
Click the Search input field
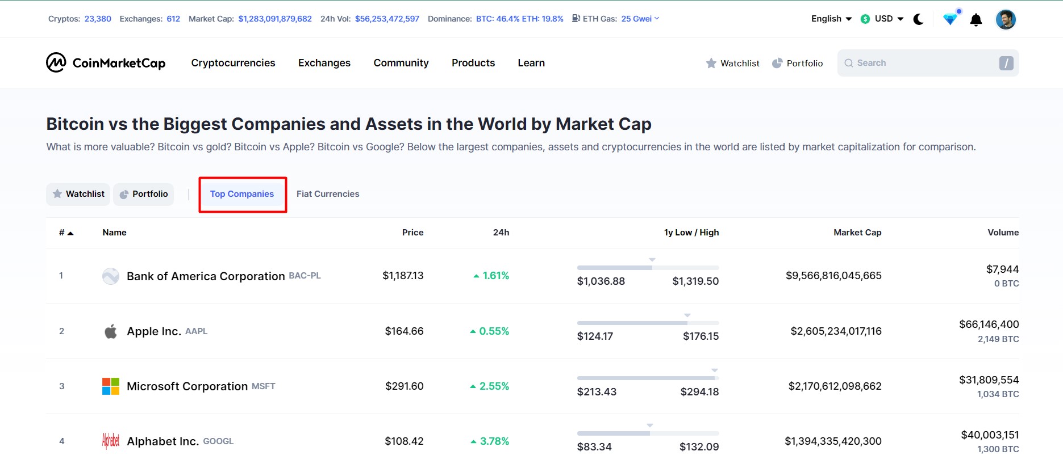928,63
